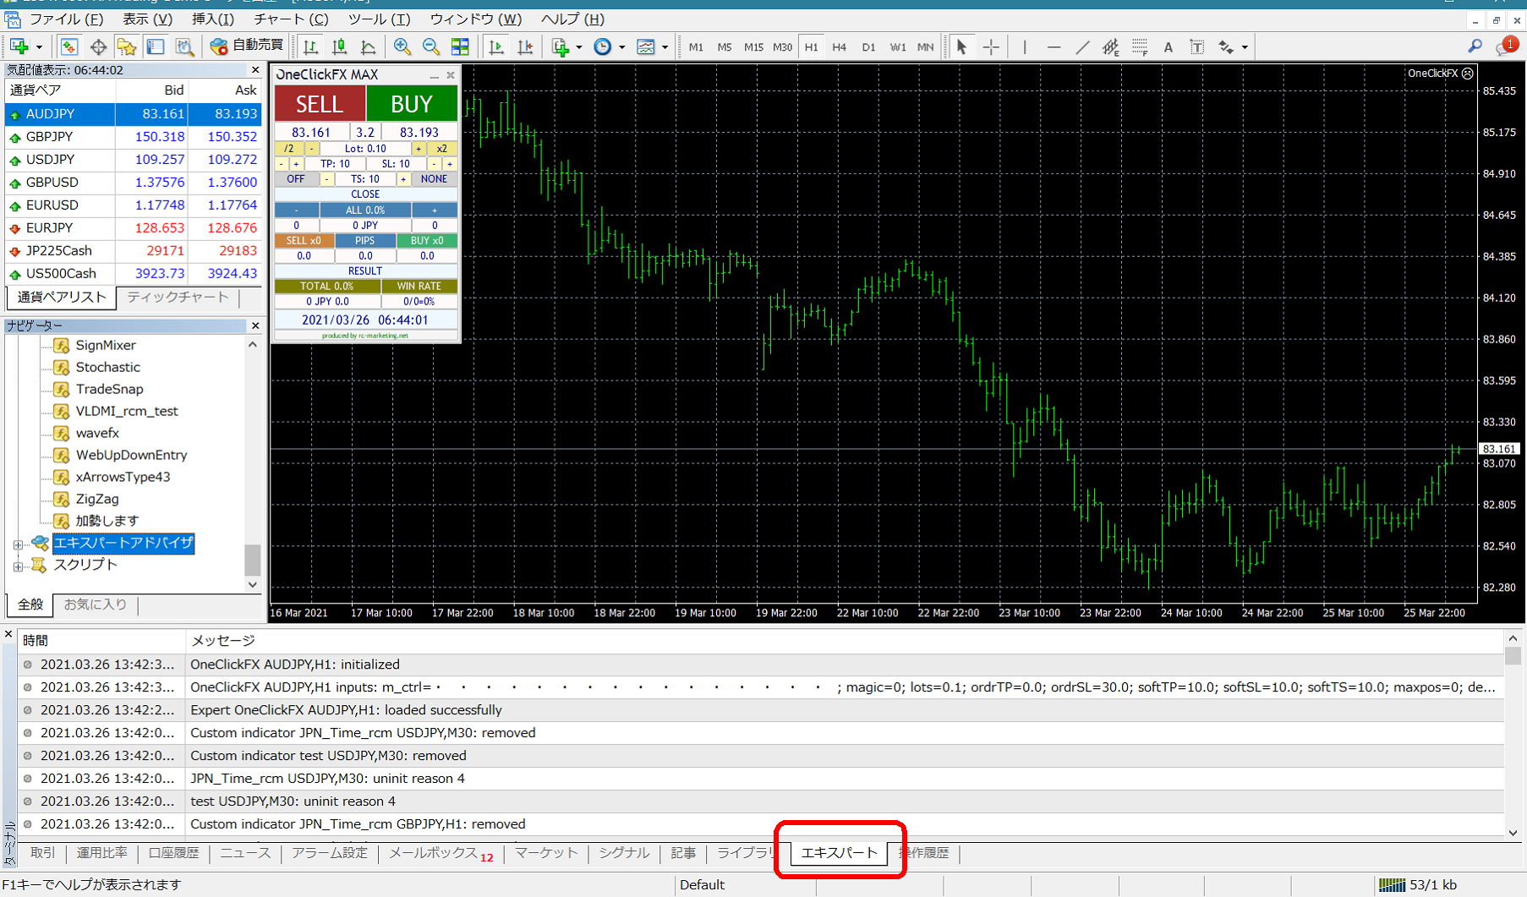Open the チャート menu
This screenshot has height=897, width=1527.
coord(290,19)
